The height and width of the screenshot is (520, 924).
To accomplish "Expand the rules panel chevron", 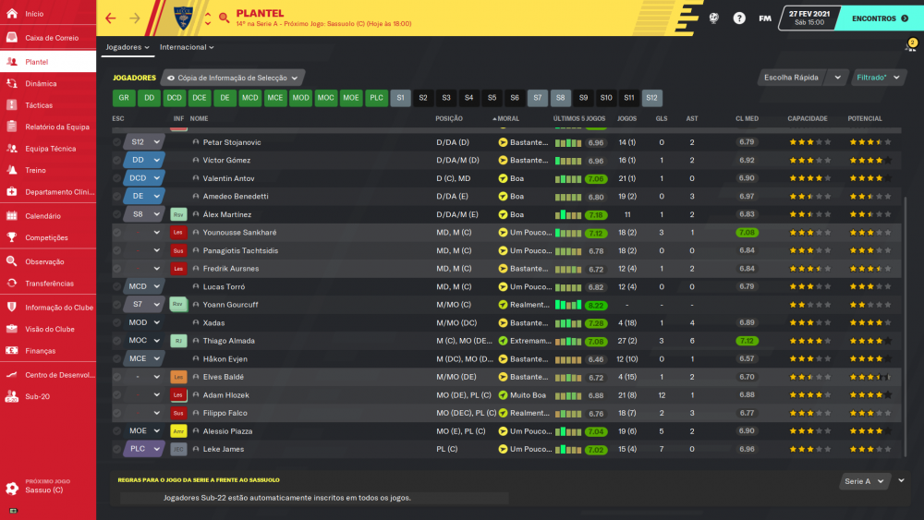I will point(901,480).
